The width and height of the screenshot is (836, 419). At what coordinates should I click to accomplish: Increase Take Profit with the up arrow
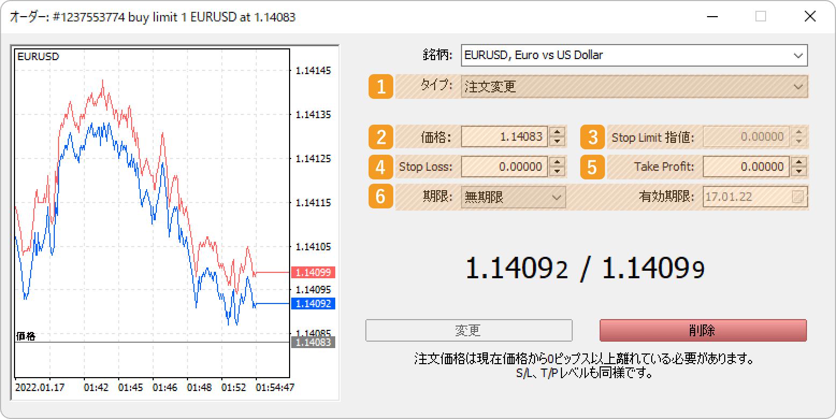(x=799, y=162)
